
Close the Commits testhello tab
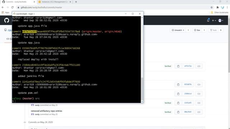34,2
